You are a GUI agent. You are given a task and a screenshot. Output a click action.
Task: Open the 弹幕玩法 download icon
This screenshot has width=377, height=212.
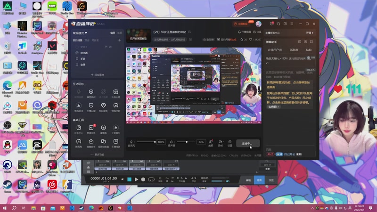tap(79, 105)
